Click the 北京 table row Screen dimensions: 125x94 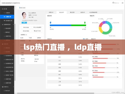tap(68, 85)
